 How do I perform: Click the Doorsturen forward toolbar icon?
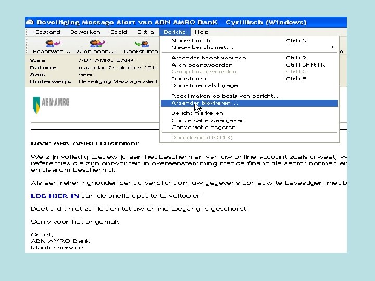pos(142,44)
